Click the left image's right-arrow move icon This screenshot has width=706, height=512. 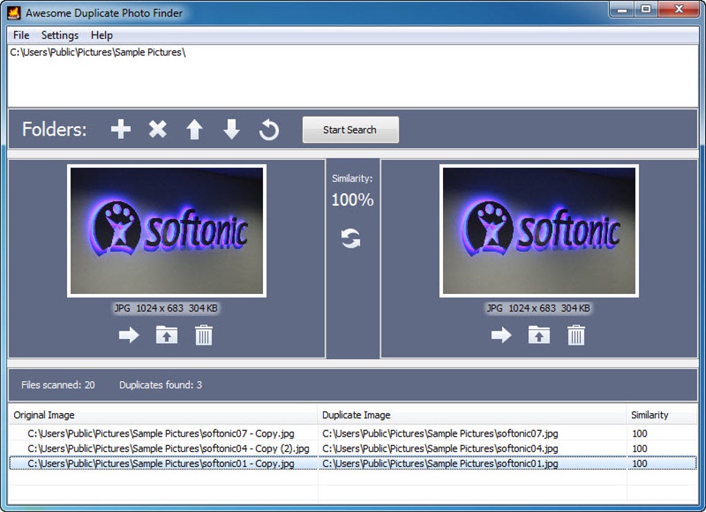pos(129,335)
